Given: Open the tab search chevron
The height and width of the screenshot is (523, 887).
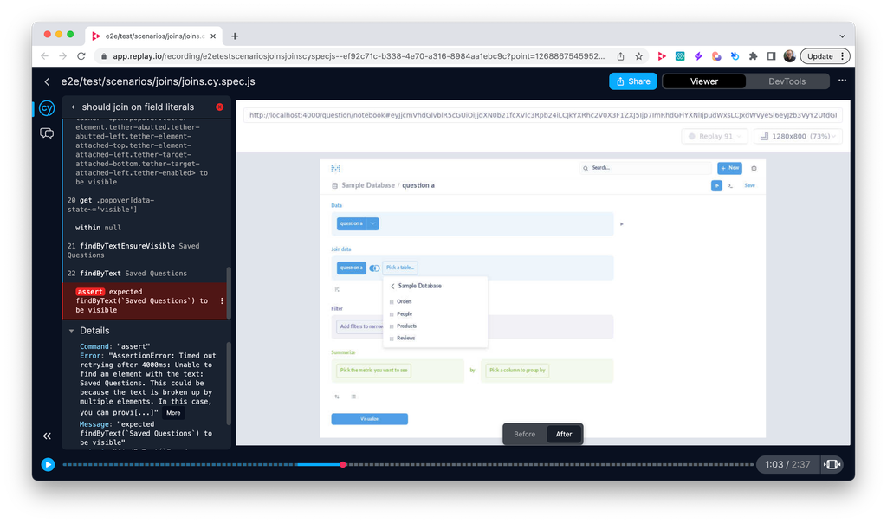Looking at the screenshot, I should 842,36.
